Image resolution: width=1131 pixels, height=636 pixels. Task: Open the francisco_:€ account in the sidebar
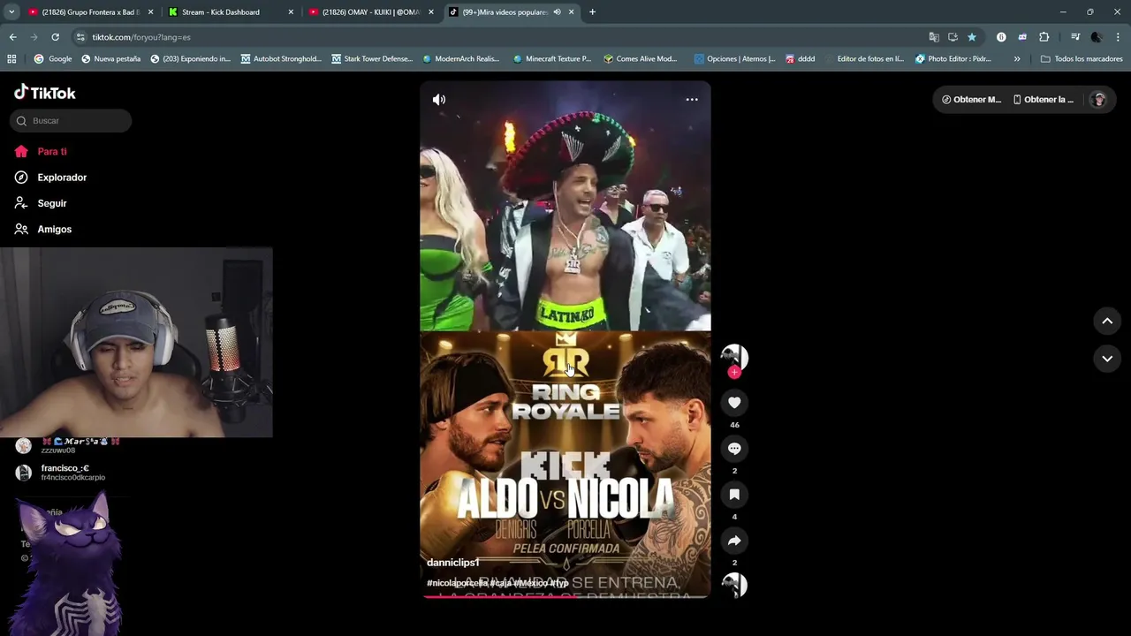click(62, 473)
